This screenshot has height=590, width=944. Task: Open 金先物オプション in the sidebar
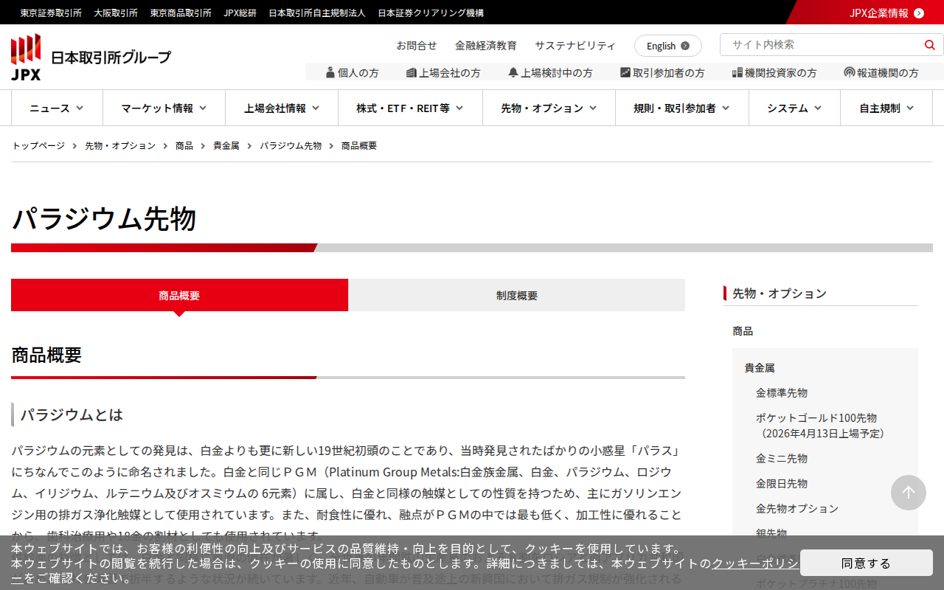click(x=797, y=508)
